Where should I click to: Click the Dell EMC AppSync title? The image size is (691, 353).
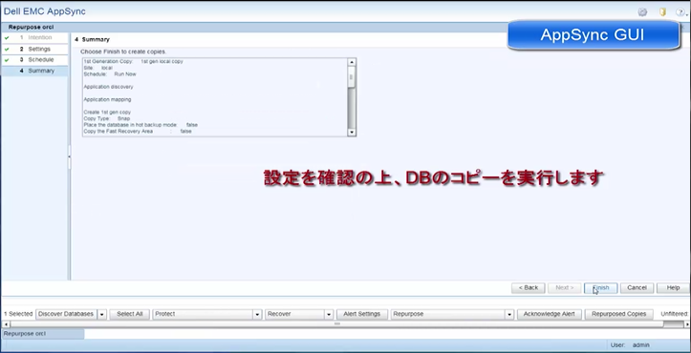coord(45,11)
